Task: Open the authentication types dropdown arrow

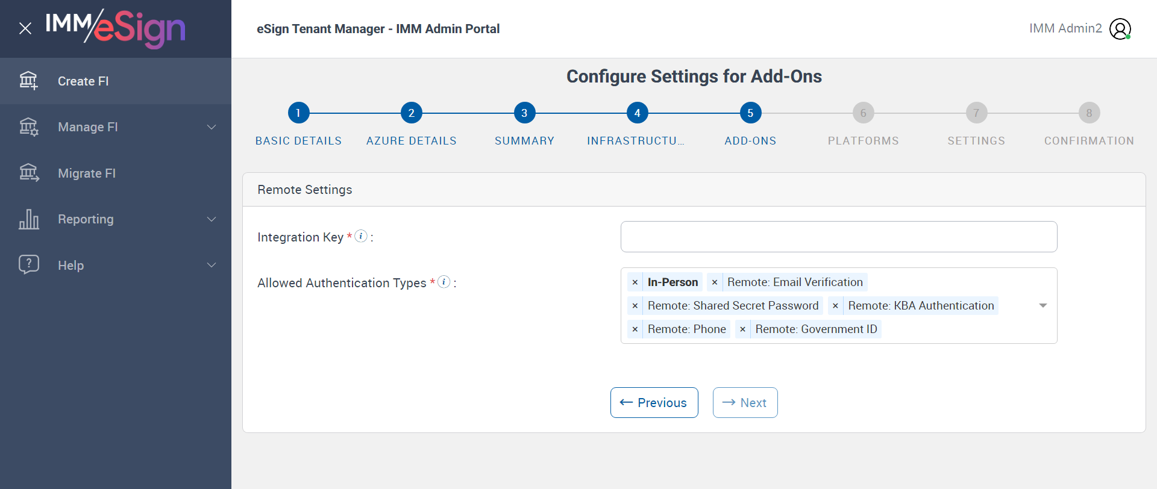Action: point(1043,306)
